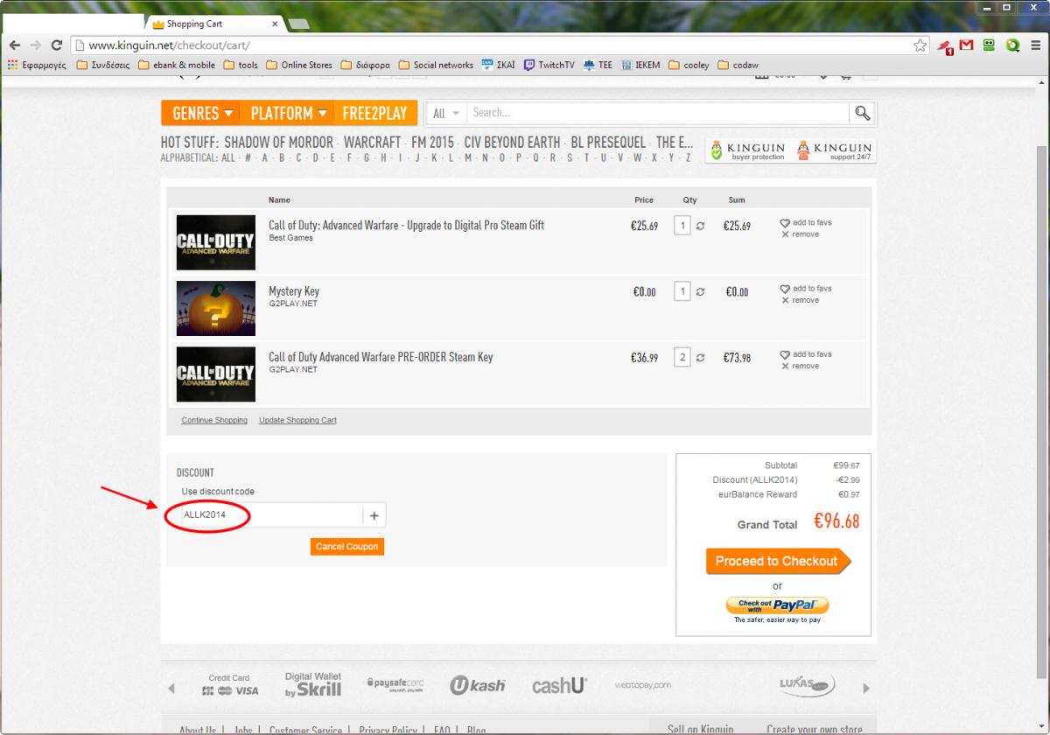Viewport: 1050px width, 735px height.
Task: Check out with PayPal
Action: coord(777,605)
